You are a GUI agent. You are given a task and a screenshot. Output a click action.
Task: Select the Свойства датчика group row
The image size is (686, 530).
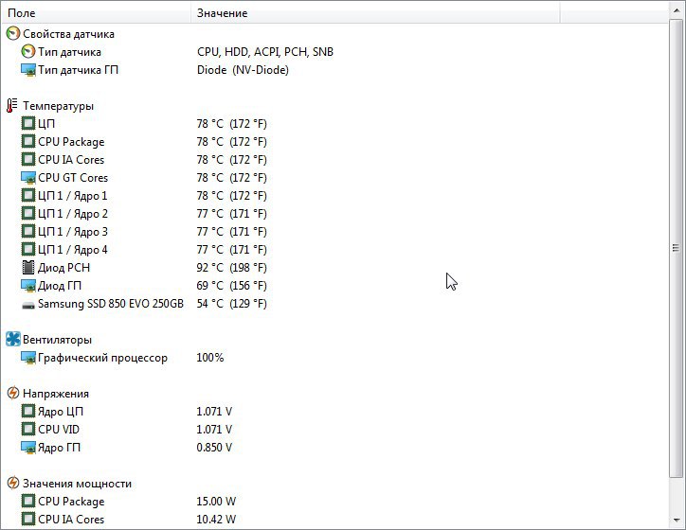point(68,34)
